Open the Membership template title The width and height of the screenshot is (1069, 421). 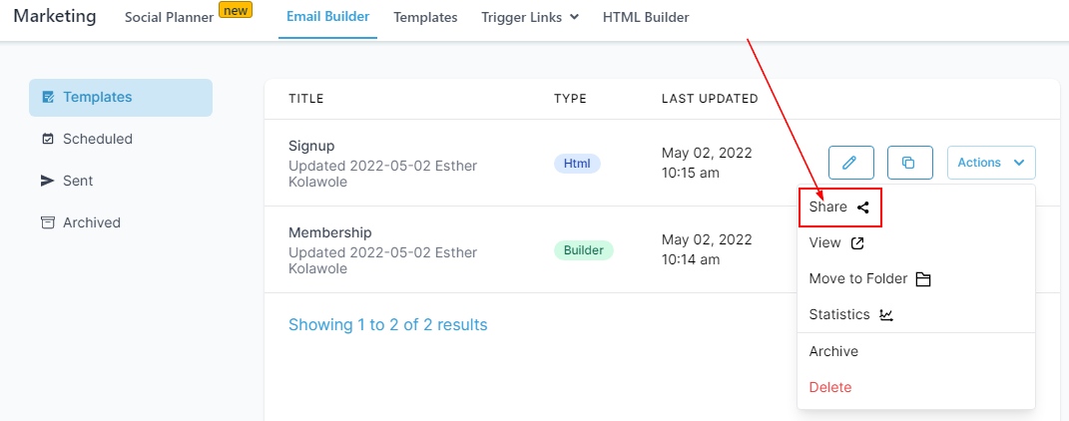pos(329,232)
